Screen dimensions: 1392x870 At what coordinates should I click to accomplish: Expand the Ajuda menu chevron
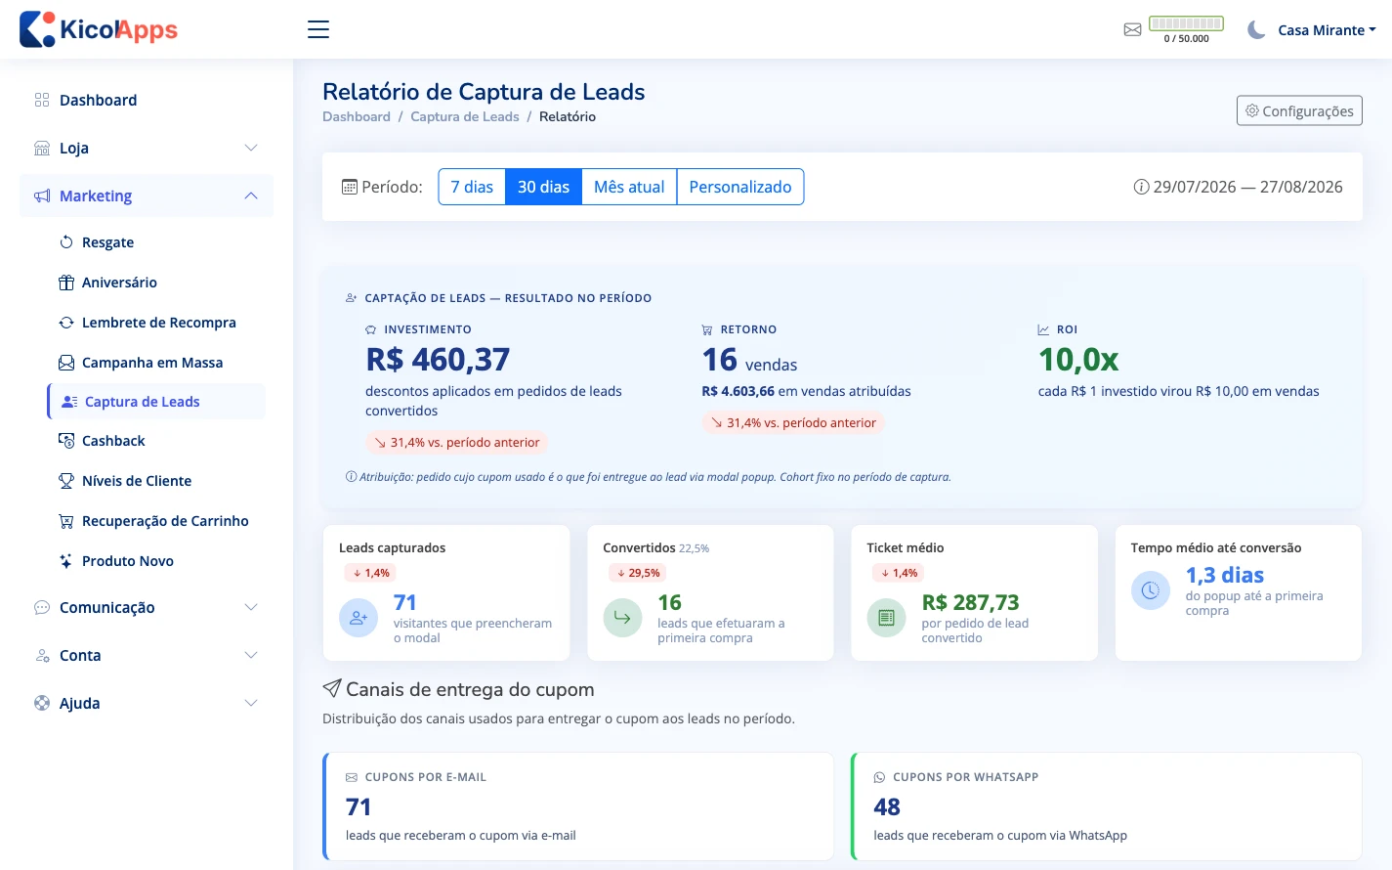251,703
